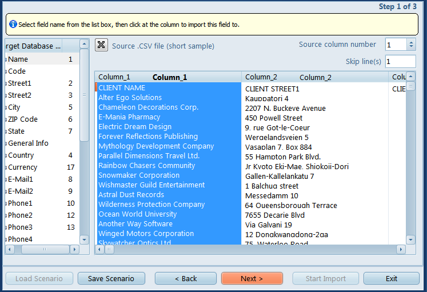
Task: Choose the E-Mail1 field
Action: coord(21,179)
